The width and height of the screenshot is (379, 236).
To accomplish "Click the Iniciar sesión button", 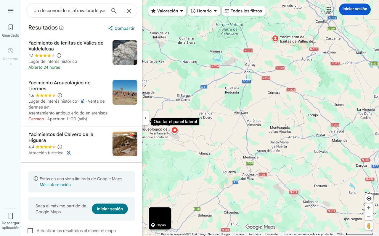I will pyautogui.click(x=355, y=9).
